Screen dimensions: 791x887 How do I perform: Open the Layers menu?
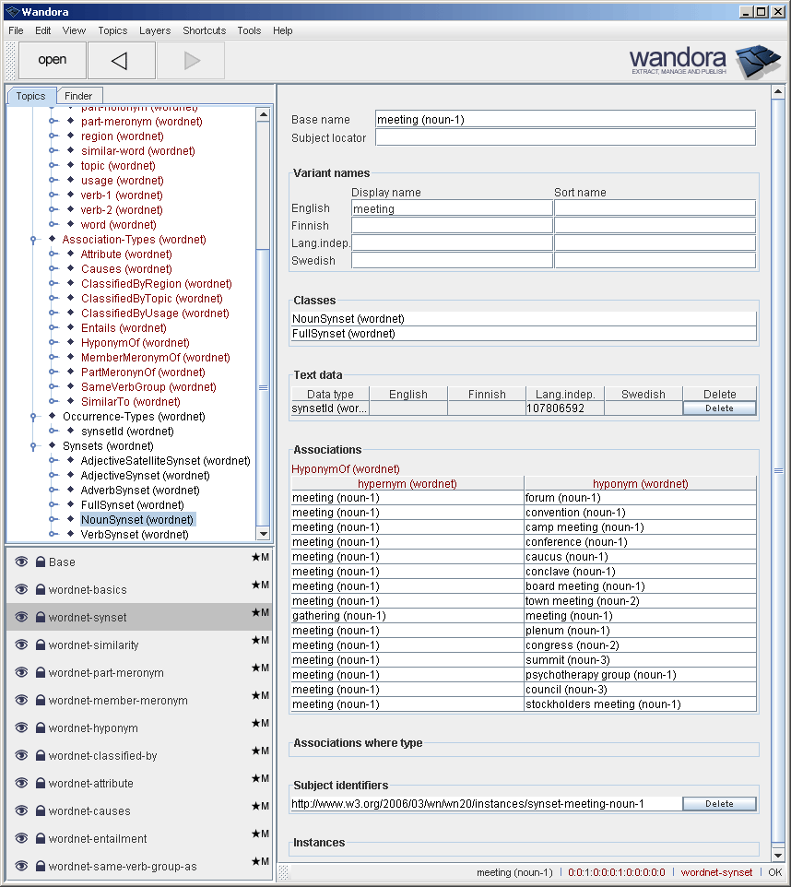pos(154,30)
